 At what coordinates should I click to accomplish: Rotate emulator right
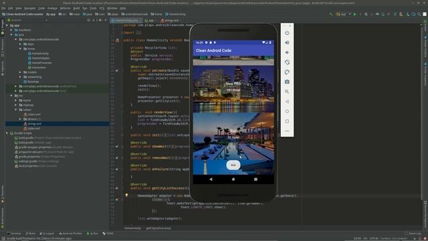287,72
